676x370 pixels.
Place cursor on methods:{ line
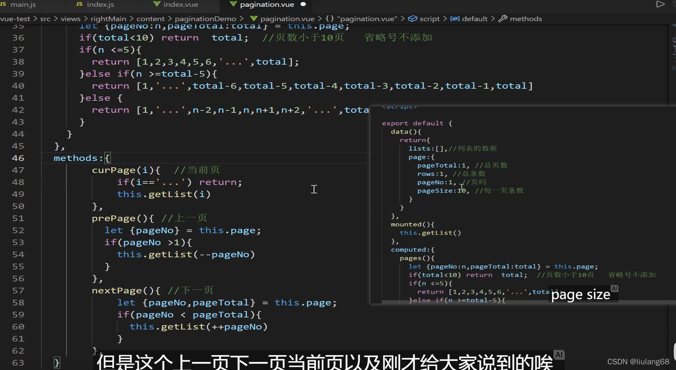(82, 158)
